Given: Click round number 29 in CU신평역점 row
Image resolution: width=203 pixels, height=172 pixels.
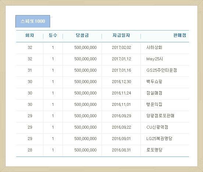Looking at the screenshot, I should pyautogui.click(x=30, y=127).
